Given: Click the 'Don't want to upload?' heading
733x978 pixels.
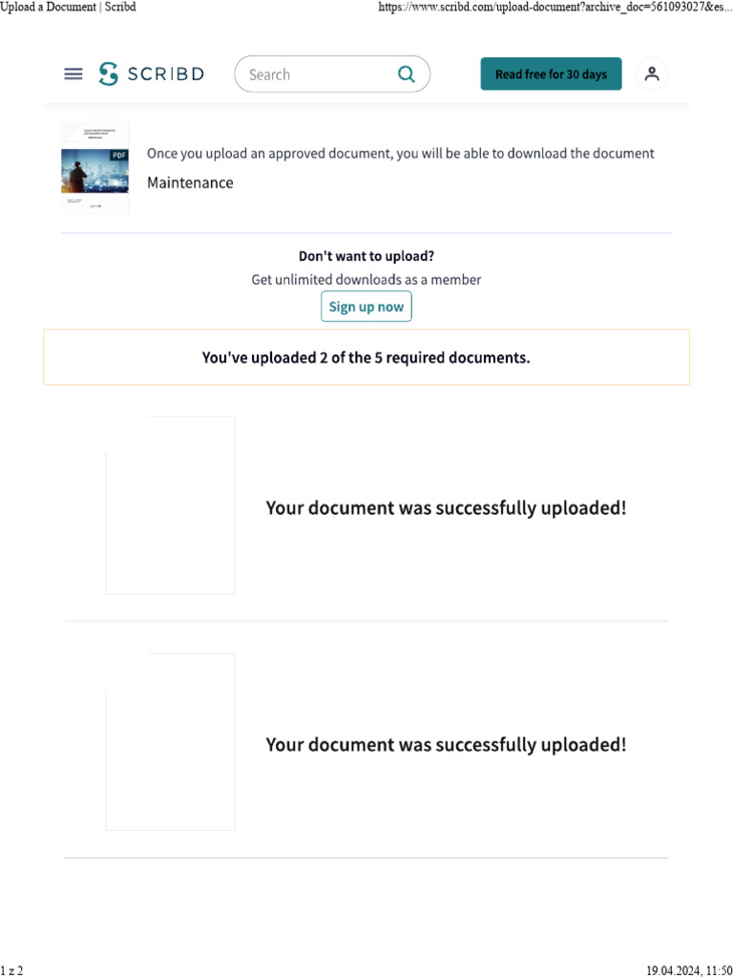Looking at the screenshot, I should (x=366, y=256).
